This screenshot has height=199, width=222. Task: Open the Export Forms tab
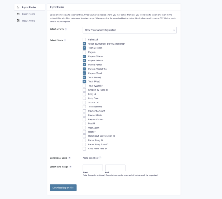pyautogui.click(x=28, y=14)
